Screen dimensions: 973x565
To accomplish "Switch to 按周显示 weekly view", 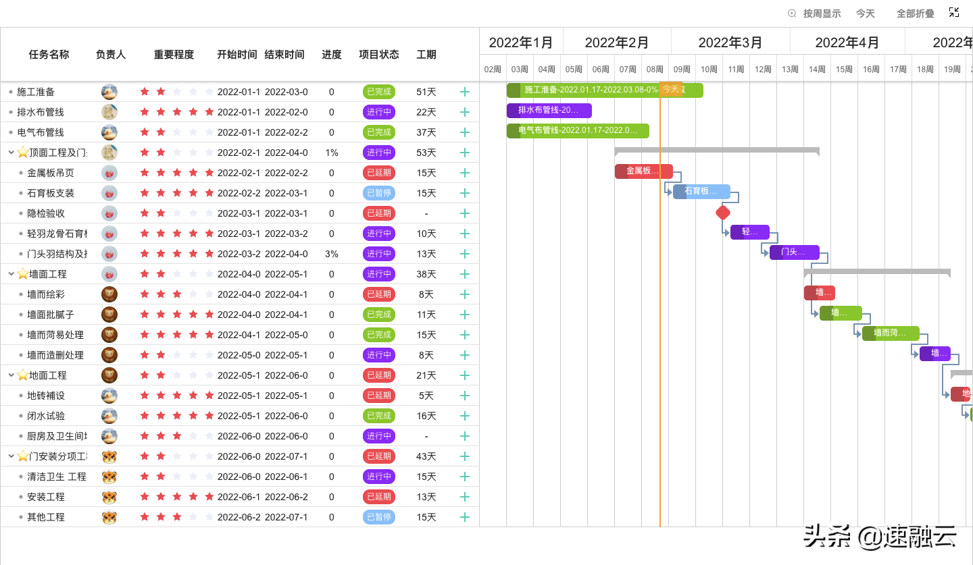I will pos(822,14).
